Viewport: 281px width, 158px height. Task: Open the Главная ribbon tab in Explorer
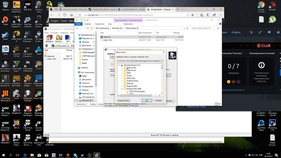[88, 24]
